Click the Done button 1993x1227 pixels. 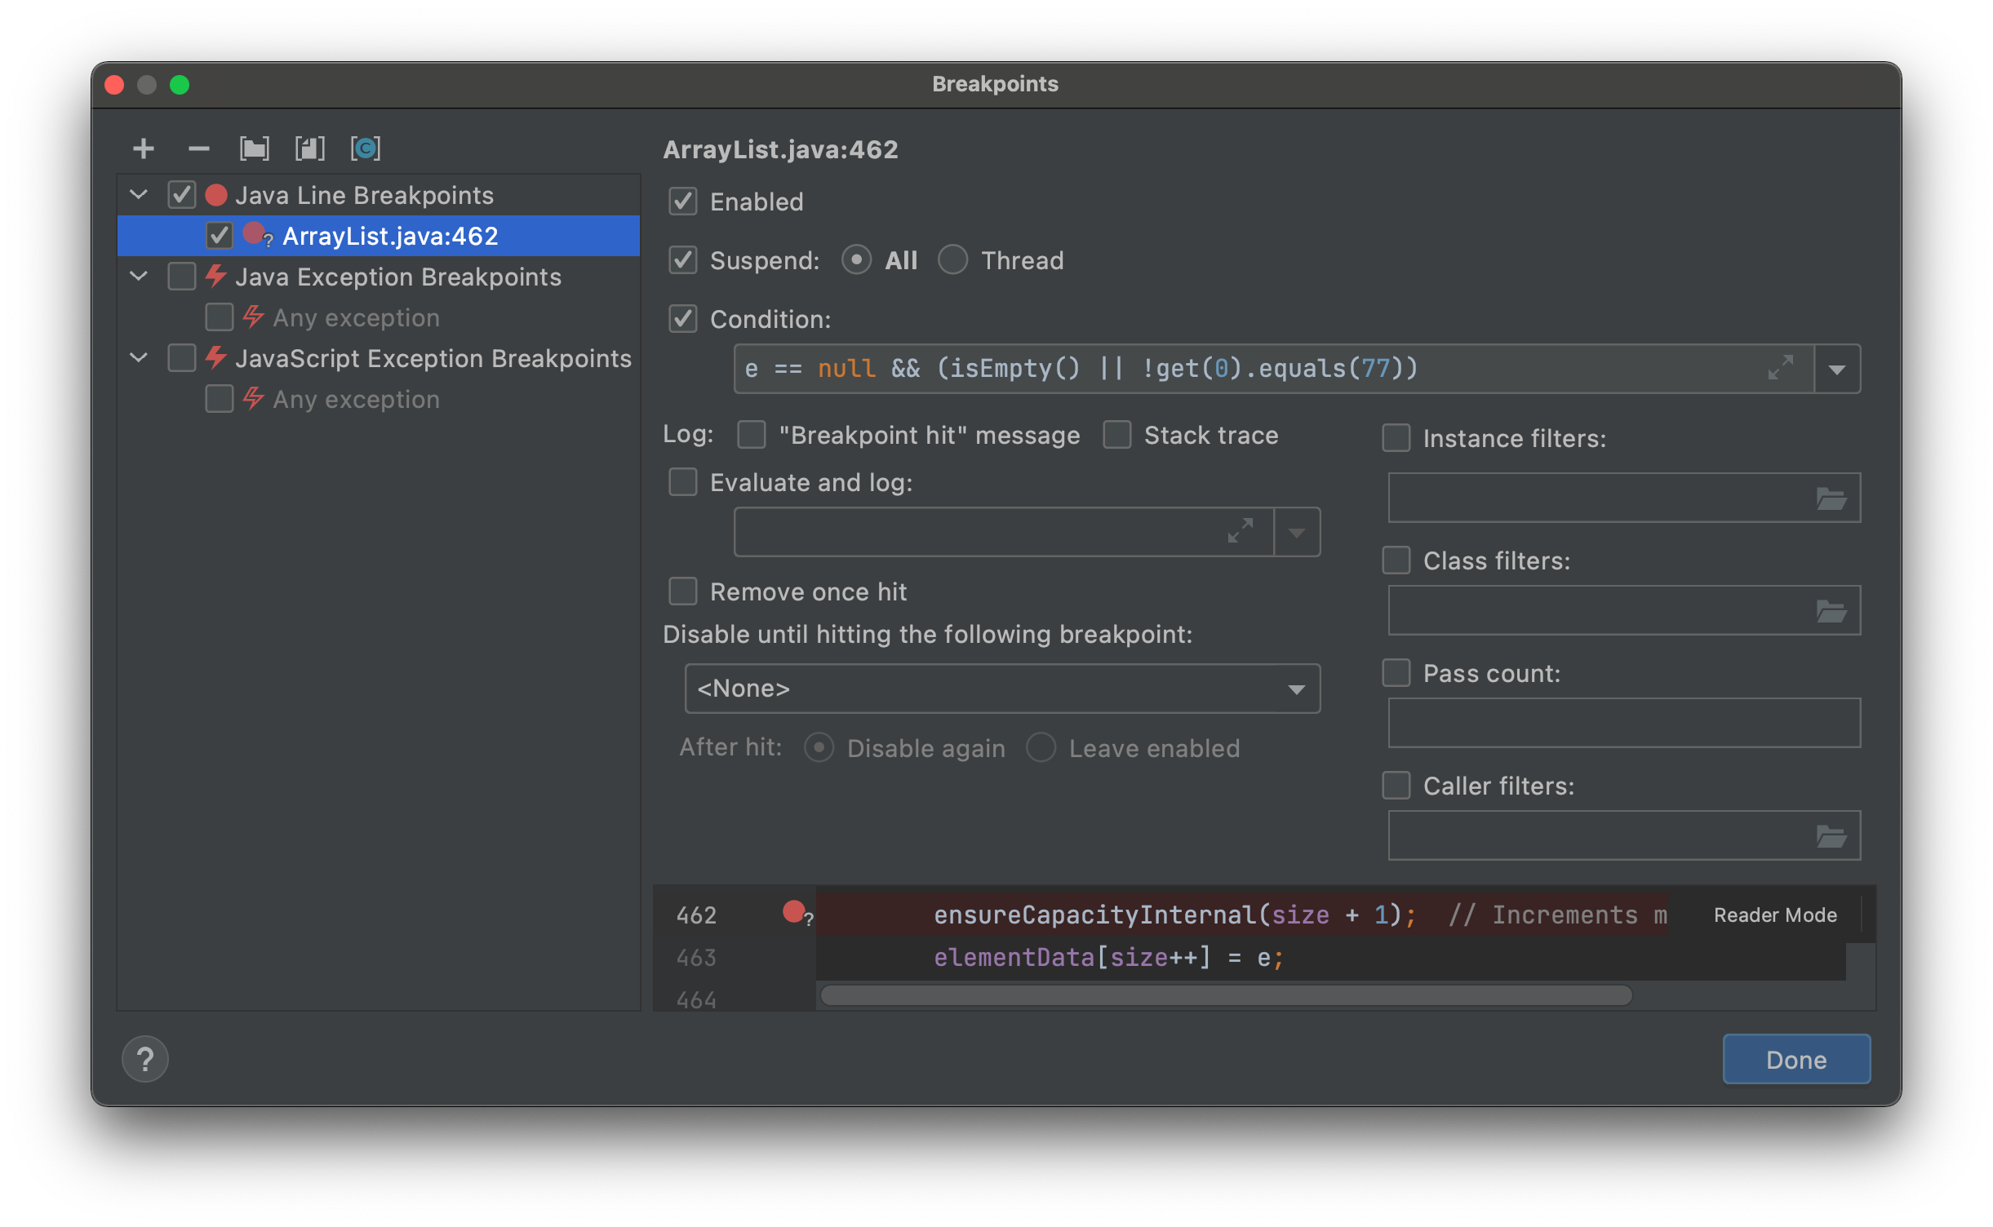point(1795,1058)
